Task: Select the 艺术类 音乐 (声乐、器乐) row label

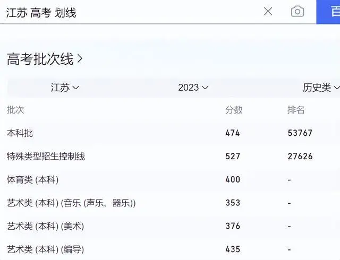Action: [71, 203]
